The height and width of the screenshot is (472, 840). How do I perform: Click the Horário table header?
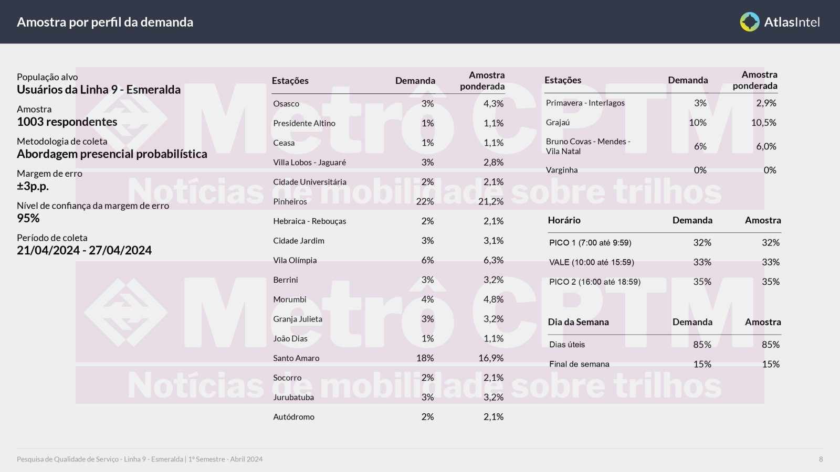pos(564,220)
